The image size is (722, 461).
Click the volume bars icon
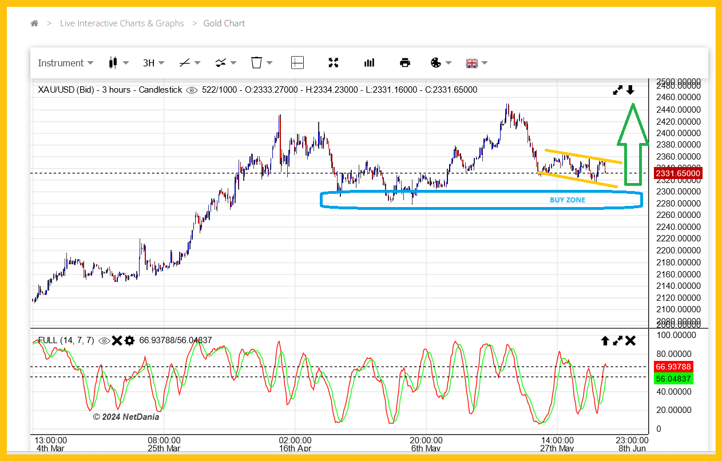click(369, 63)
